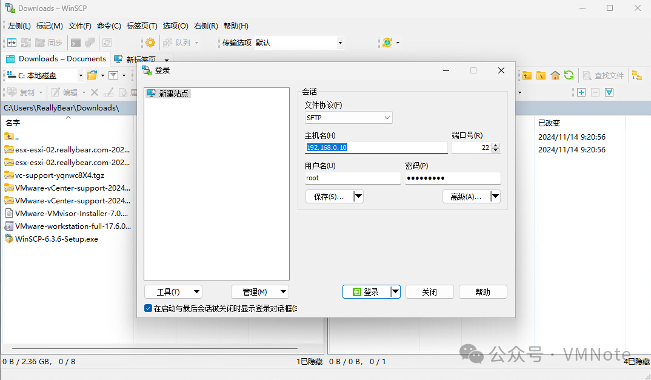Click the home directory icon
The width and height of the screenshot is (651, 380).
click(x=555, y=75)
